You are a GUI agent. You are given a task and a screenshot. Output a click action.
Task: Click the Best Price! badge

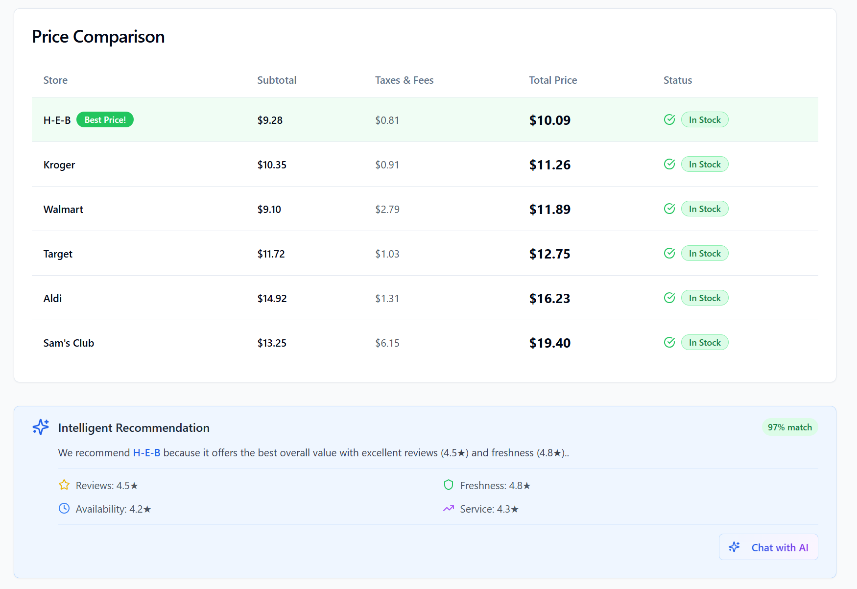click(105, 120)
